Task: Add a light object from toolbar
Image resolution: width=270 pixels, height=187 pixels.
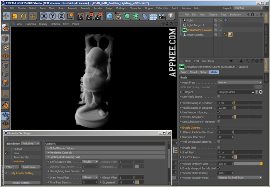Action: 170,16
